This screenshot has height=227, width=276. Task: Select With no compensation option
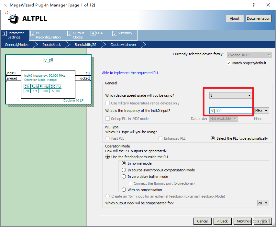coord(124,190)
